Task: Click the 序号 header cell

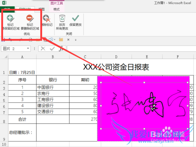Action: 22,80
